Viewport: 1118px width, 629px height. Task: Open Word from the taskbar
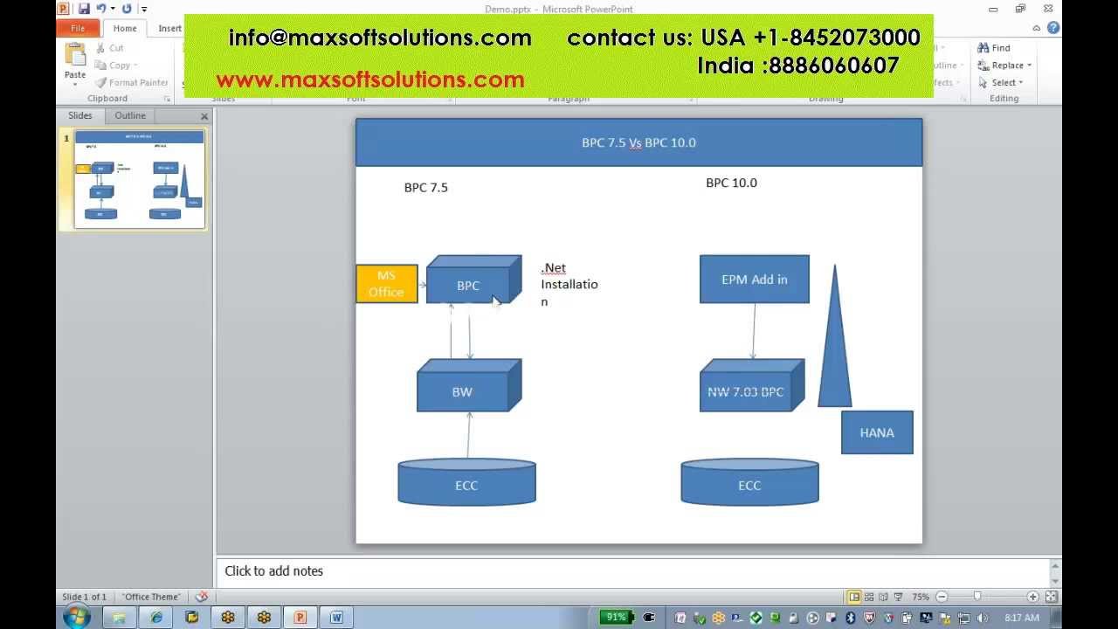click(336, 618)
